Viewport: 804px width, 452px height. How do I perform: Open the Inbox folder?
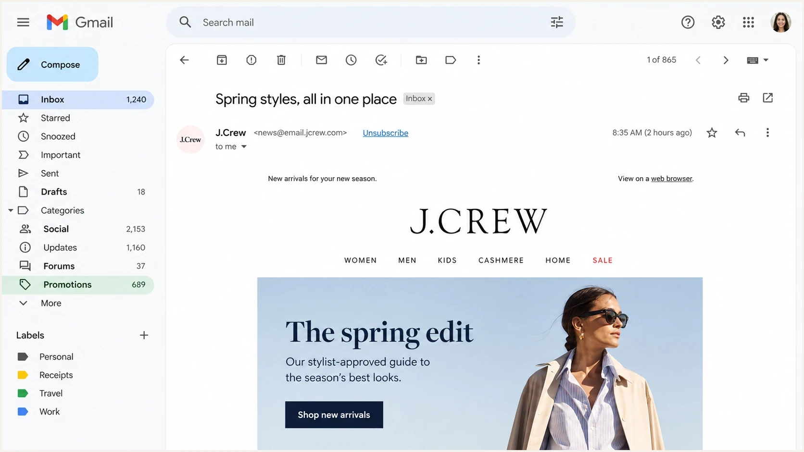[78, 99]
